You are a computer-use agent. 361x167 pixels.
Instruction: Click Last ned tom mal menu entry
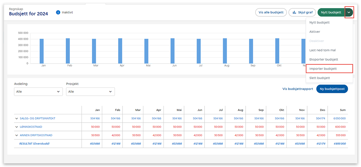coord(322,50)
